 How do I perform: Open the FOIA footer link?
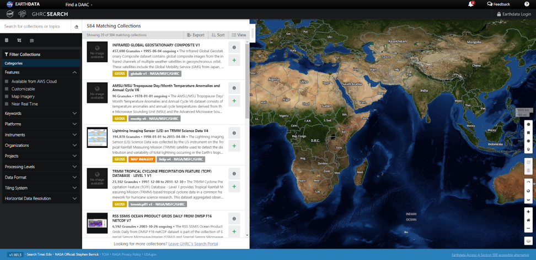(105, 255)
